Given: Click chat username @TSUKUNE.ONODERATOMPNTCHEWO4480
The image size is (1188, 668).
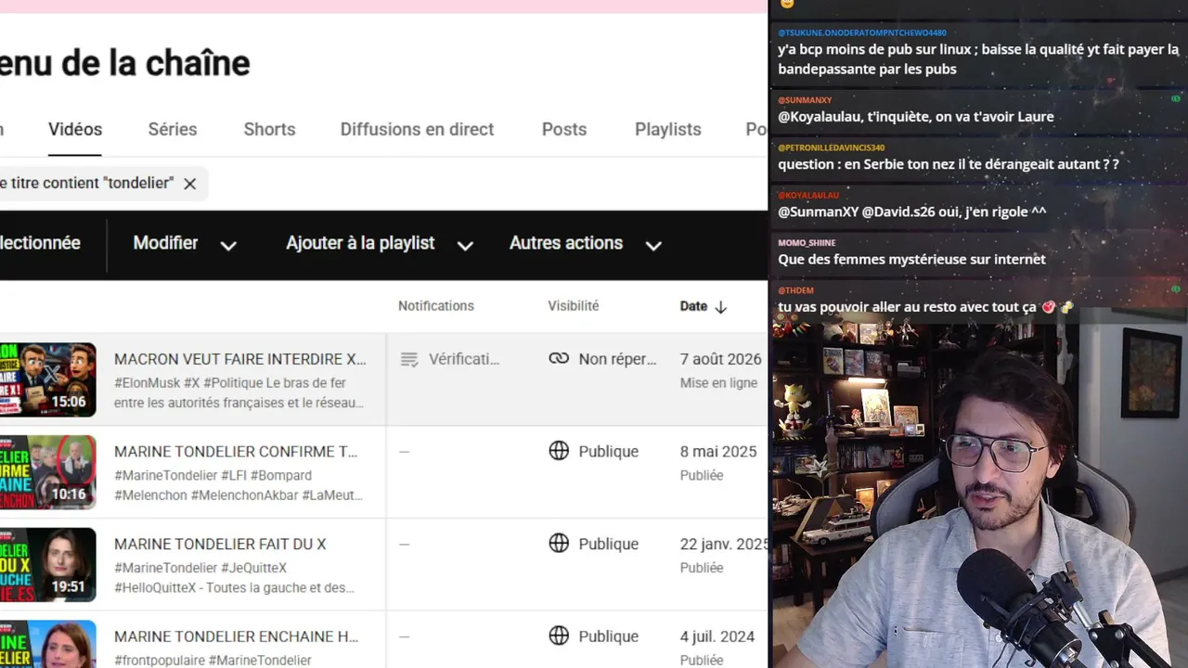Looking at the screenshot, I should [x=862, y=33].
